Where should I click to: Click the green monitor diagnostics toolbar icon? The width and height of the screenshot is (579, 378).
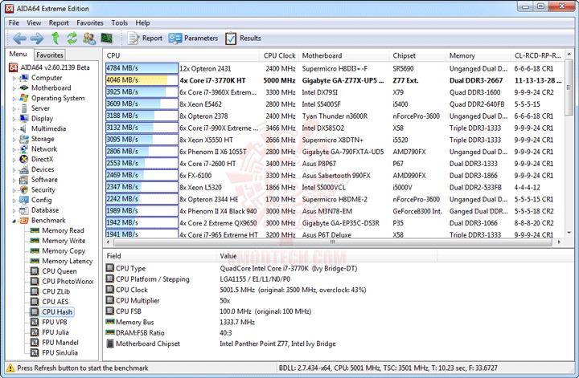click(x=106, y=38)
